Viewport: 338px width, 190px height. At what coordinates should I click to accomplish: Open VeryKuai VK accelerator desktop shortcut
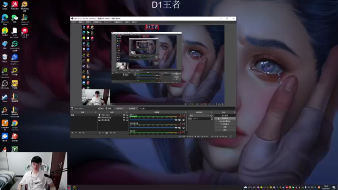(15, 46)
